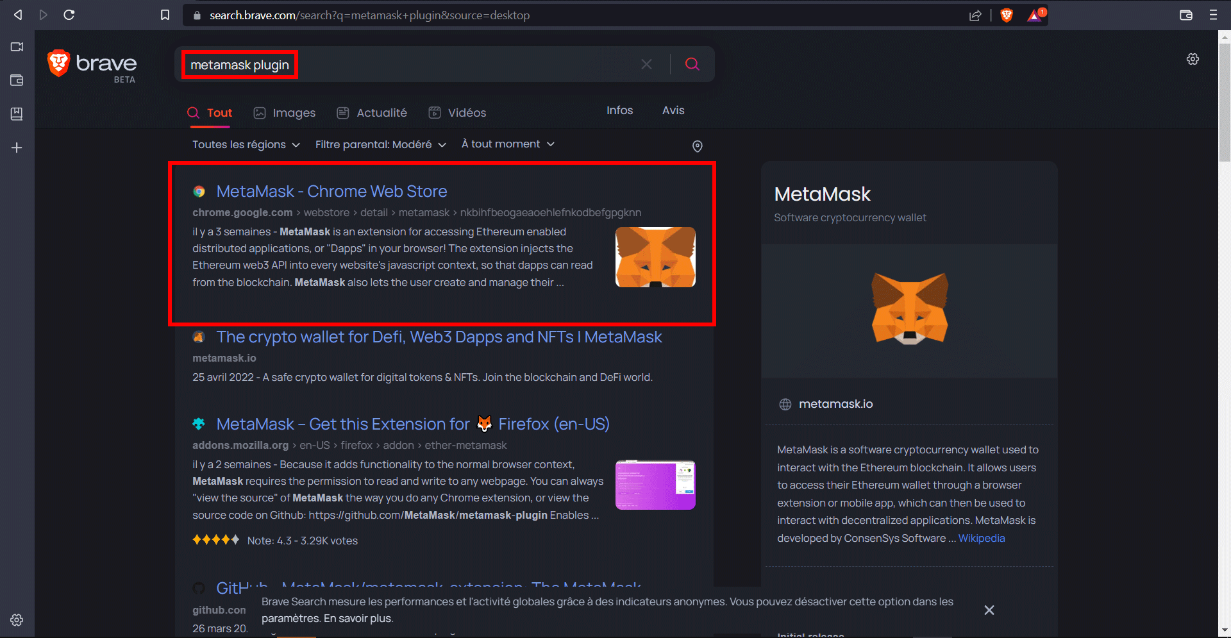Open the Brave Wallet toolbar icon
Screen dimensions: 1231x638
1186,15
